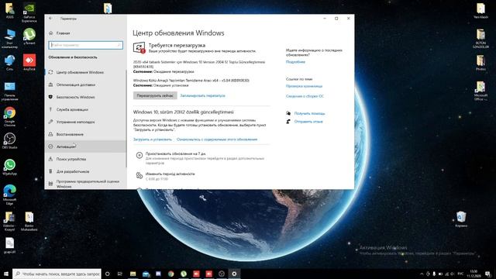
Task: Open the AnyDesk desktop shortcut
Action: [29, 62]
